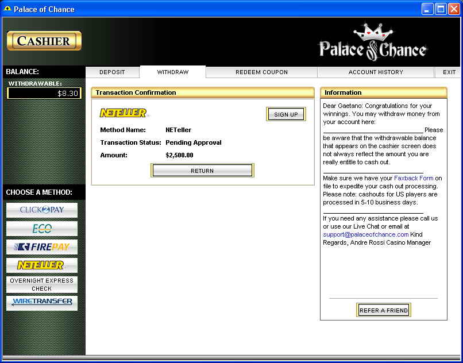Click the Amount label
The height and width of the screenshot is (363, 463).
coord(114,155)
